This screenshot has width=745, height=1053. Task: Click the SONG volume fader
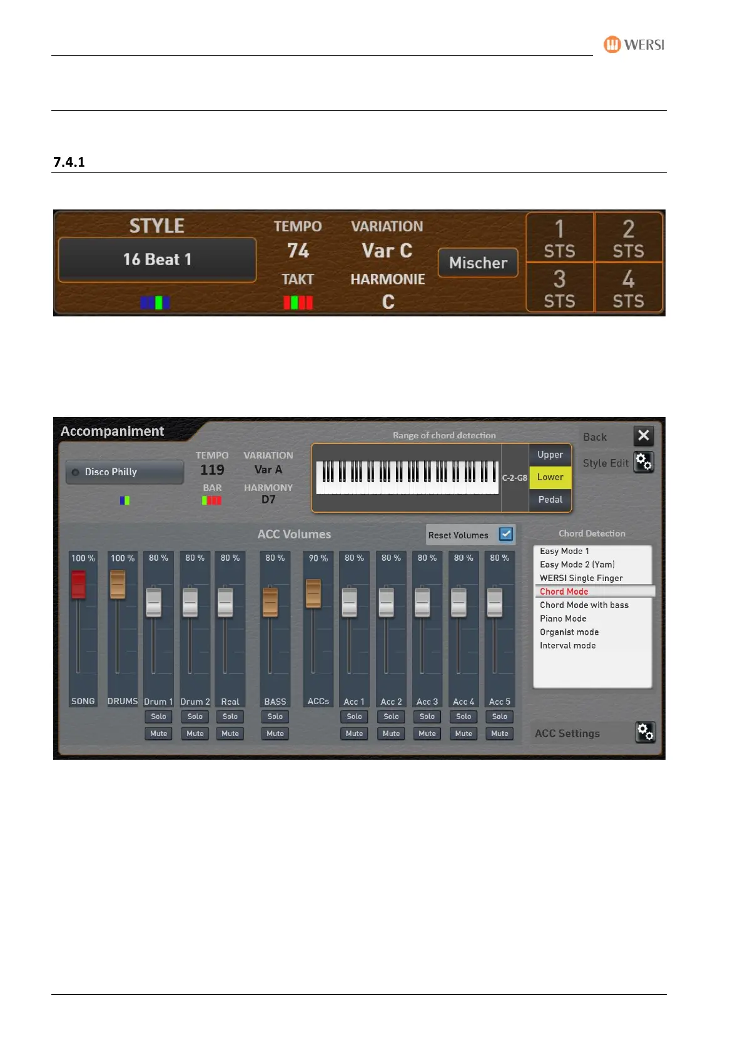(x=78, y=585)
